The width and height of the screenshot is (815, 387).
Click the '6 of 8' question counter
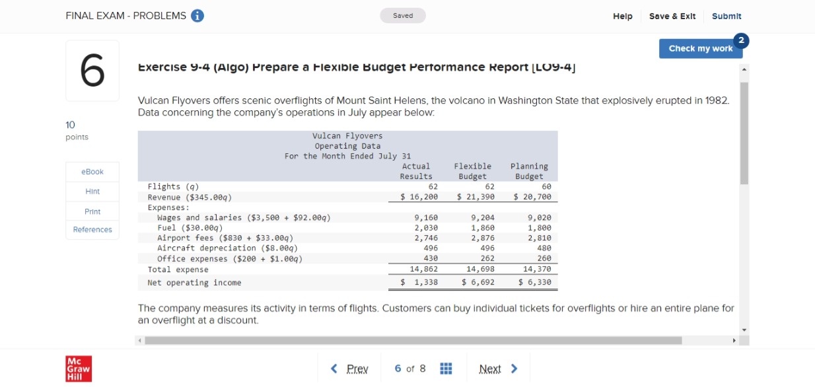tap(409, 369)
